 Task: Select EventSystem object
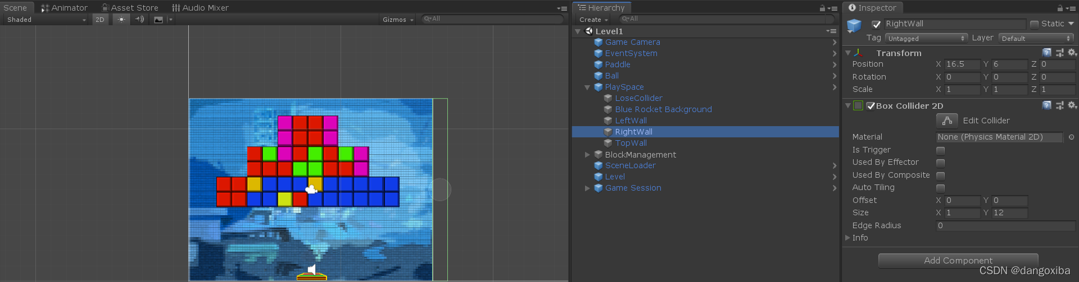click(631, 53)
